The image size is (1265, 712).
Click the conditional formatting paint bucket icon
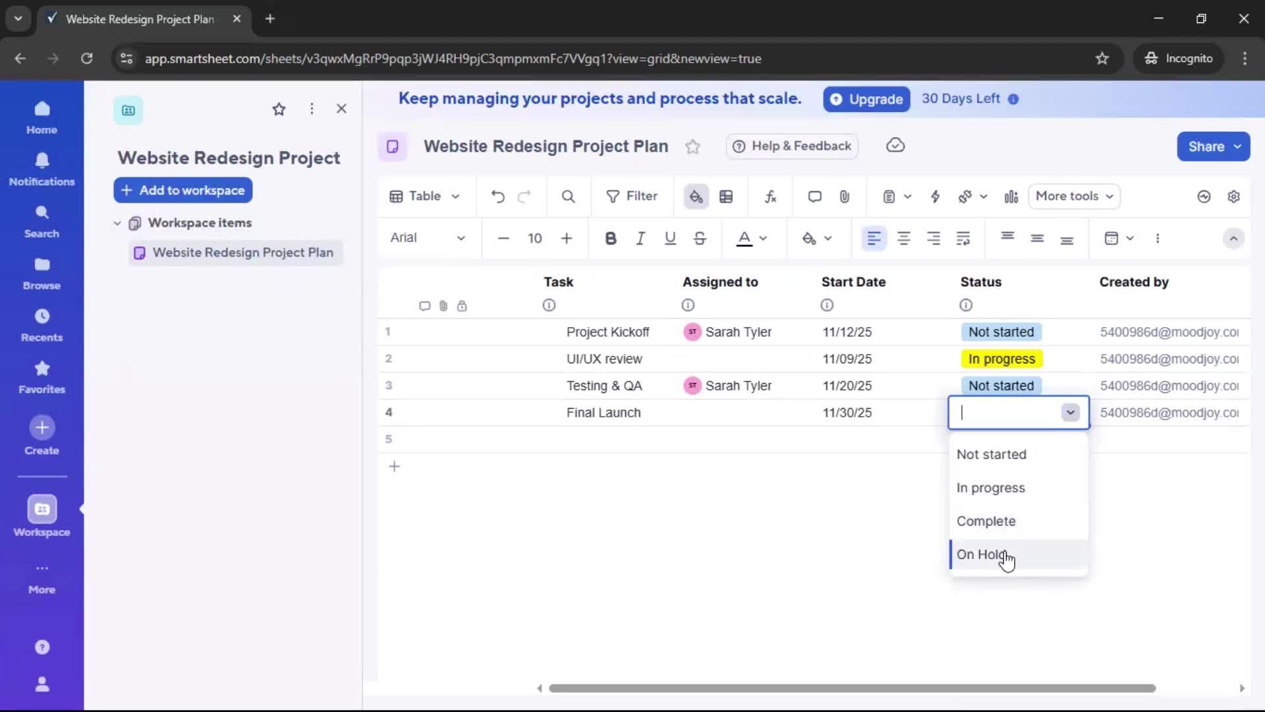click(x=696, y=196)
